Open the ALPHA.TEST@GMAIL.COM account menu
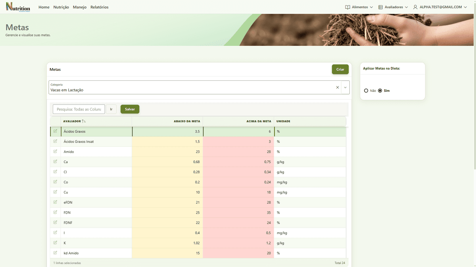Screen dimensions: 476x267 440,7
